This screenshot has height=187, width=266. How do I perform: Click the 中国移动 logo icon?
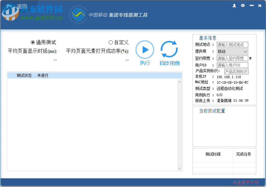pos(77,14)
